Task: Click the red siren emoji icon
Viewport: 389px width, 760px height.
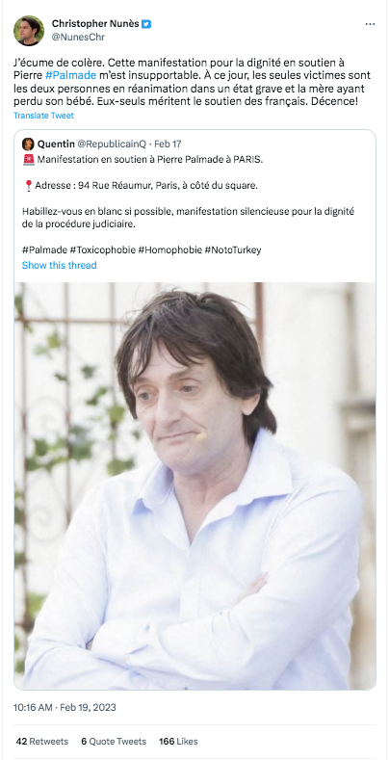Action: pos(28,160)
